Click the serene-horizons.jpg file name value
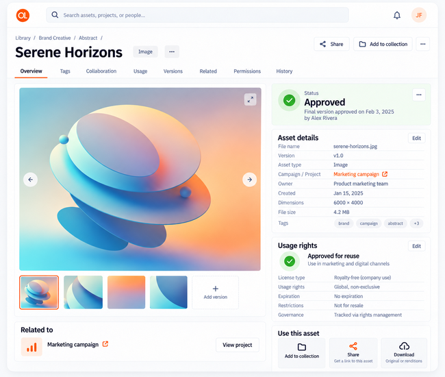 point(355,146)
